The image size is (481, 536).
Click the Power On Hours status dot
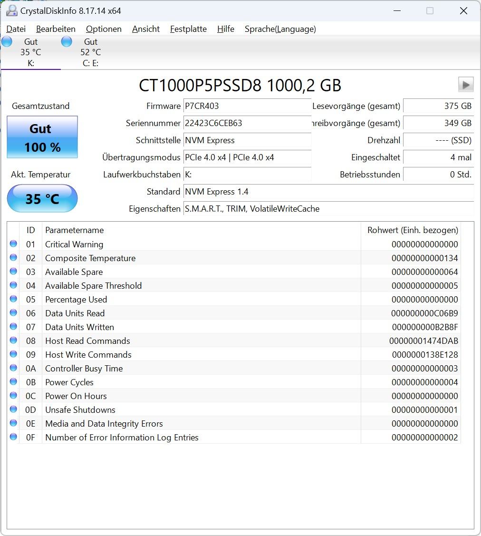(x=13, y=396)
